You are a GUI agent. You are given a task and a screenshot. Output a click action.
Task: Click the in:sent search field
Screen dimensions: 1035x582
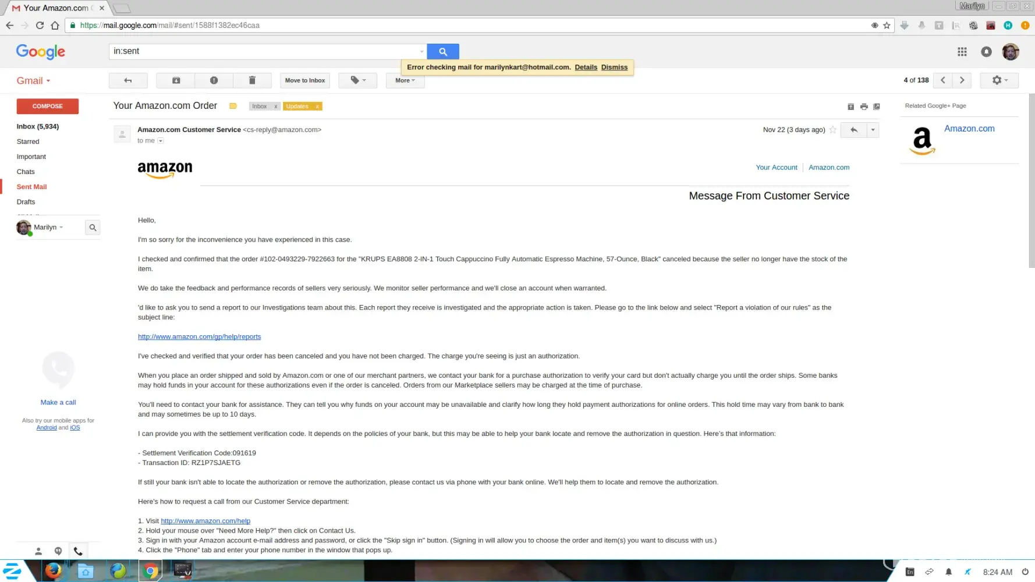tap(265, 51)
